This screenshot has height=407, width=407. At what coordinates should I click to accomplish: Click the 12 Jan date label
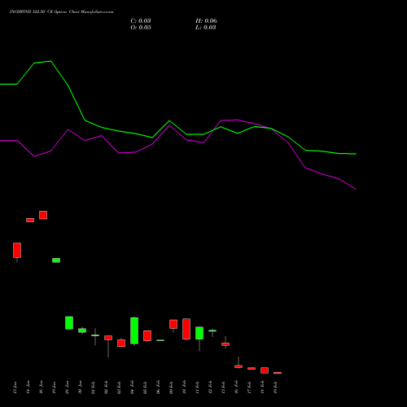(x=15, y=387)
